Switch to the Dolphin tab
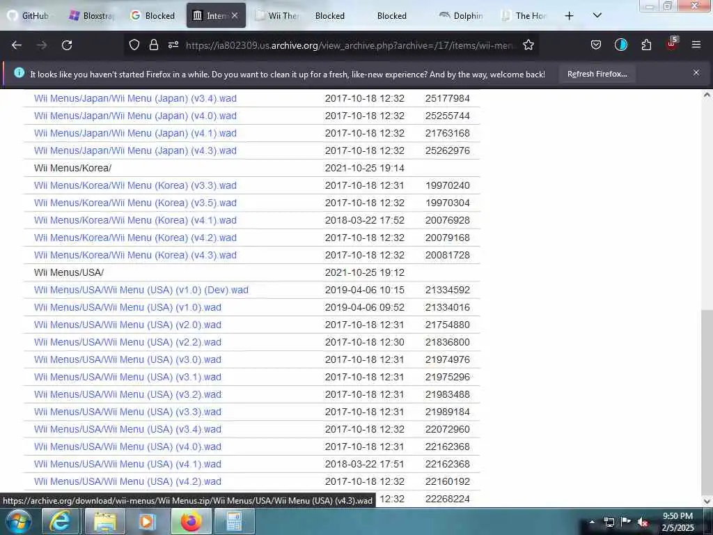This screenshot has height=535, width=713. click(461, 15)
